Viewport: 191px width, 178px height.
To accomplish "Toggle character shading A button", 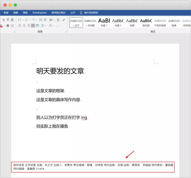I will coord(8,26).
